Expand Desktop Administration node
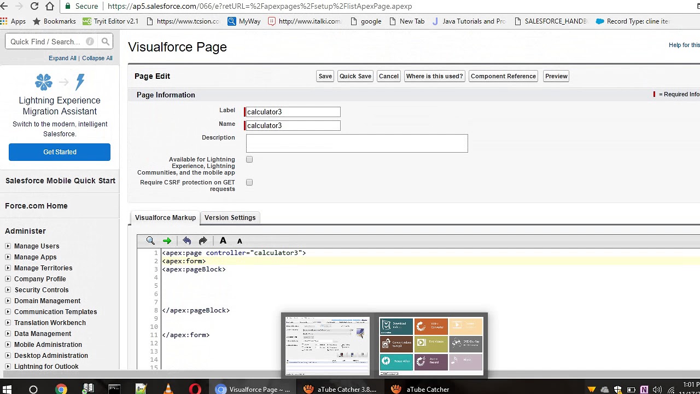700x394 pixels. 8,356
